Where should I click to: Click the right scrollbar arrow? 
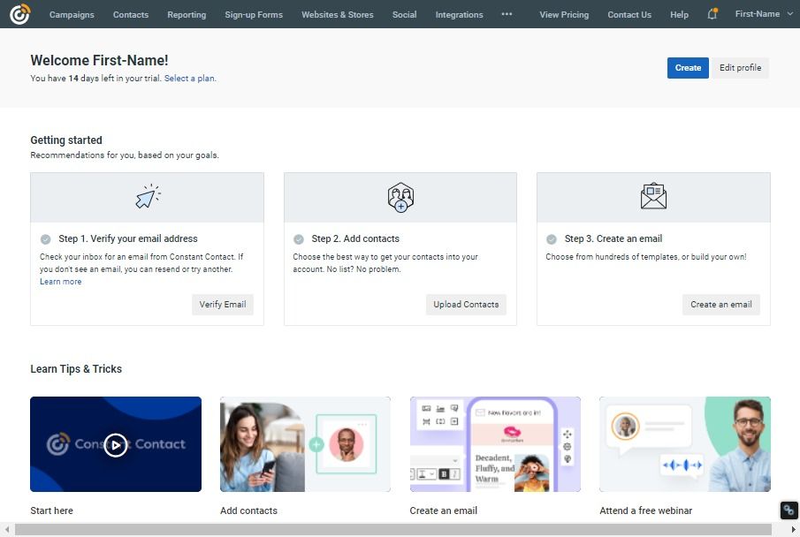[x=793, y=530]
